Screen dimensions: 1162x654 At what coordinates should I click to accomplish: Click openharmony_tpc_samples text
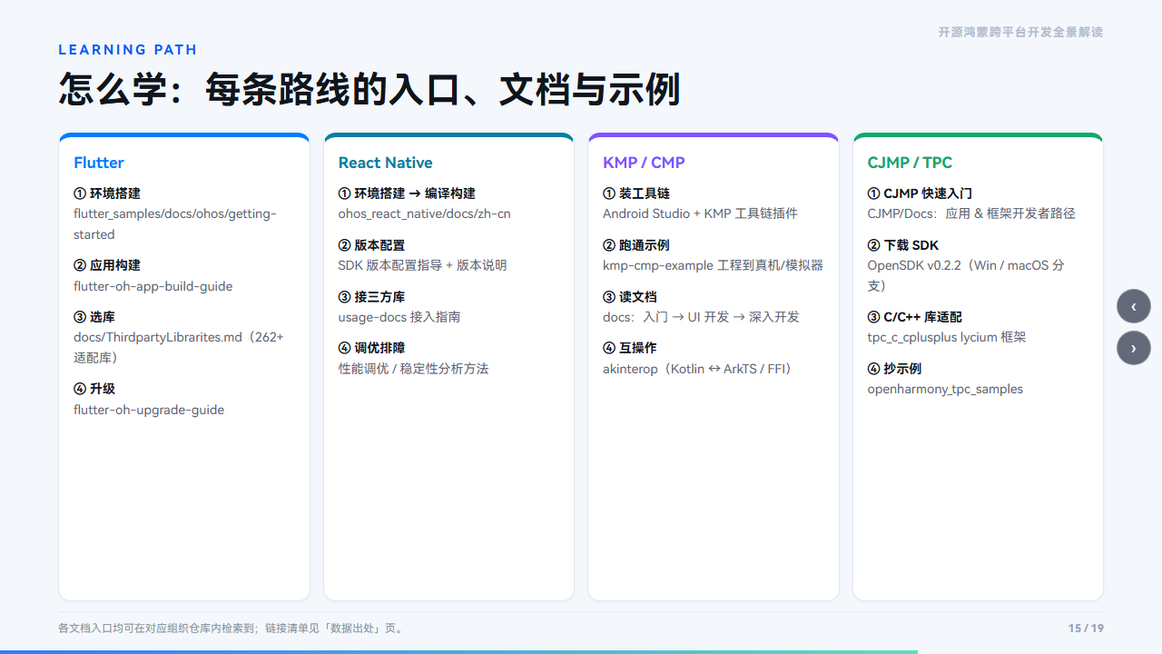945,389
